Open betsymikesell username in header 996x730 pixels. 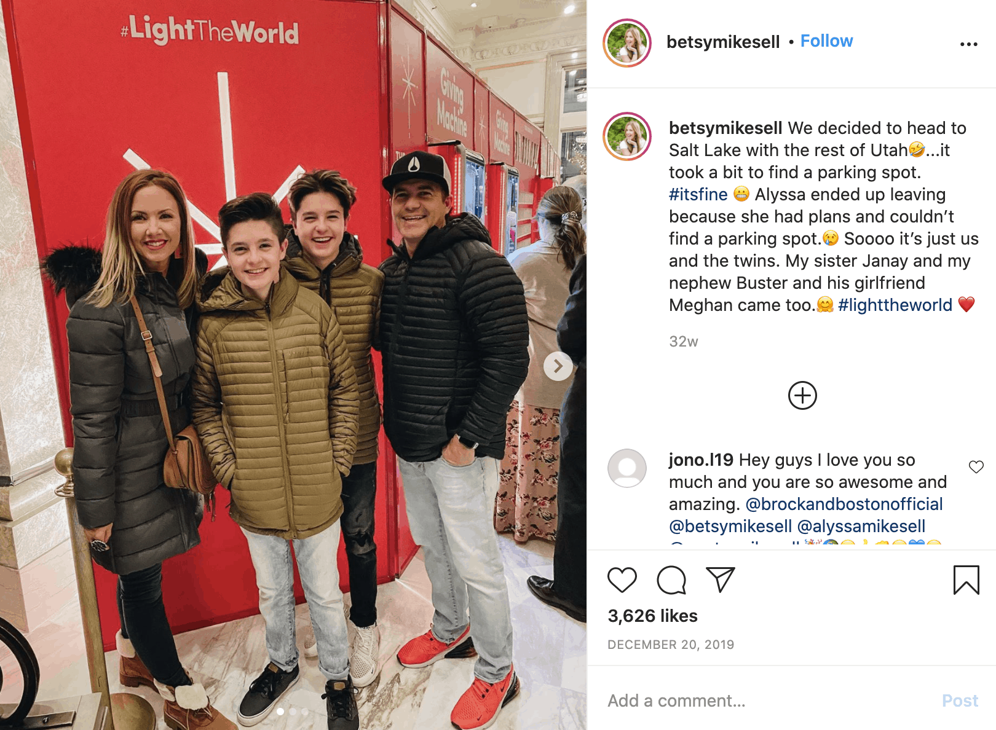[x=723, y=42]
